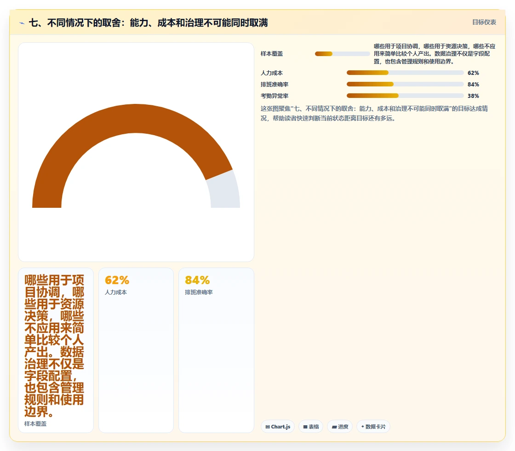Click the 样本覆盖 row label in progress list
The width and height of the screenshot is (515, 451).
(272, 54)
